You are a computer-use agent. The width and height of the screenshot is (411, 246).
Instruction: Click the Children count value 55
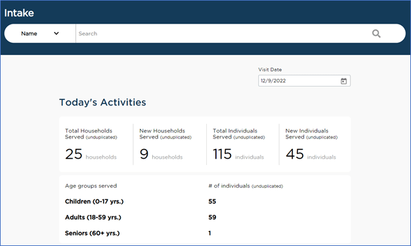click(x=212, y=201)
